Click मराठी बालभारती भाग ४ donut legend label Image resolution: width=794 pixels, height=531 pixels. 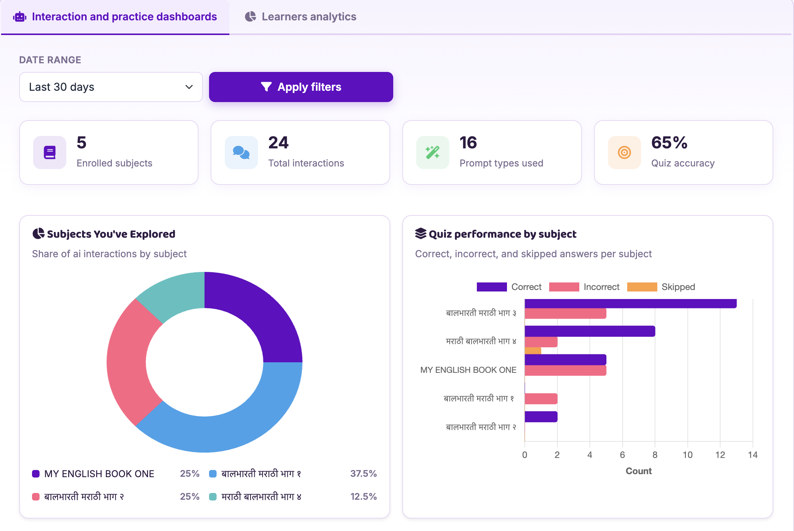tap(261, 497)
